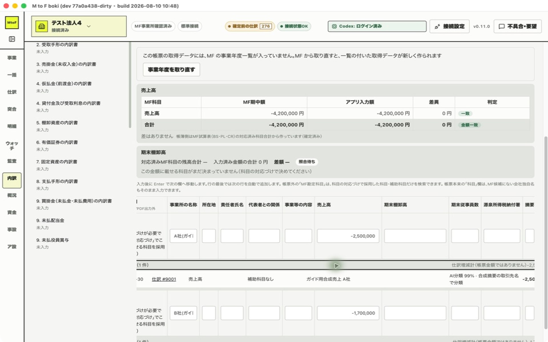The image size is (548, 342).
Task: Open 不具合・要望 feedback button
Action: 518,27
